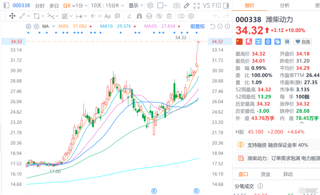The image size is (320, 195).
Task: Enter fullscreen chart mode
Action: pos(197,6)
